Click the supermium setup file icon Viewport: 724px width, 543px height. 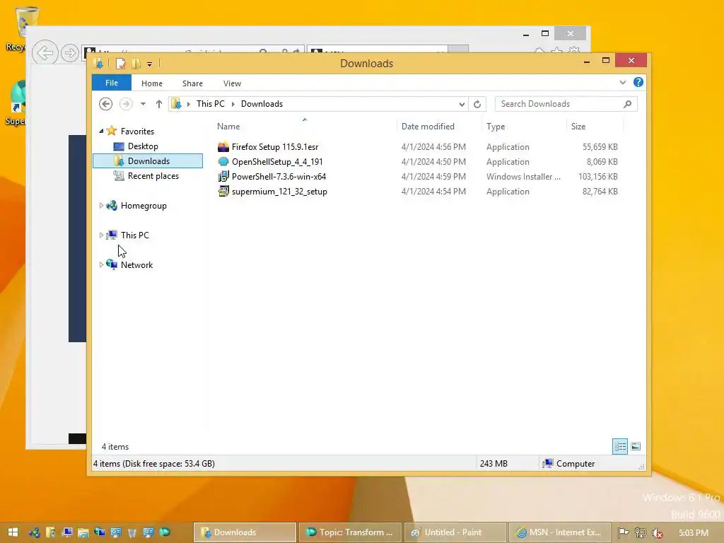point(223,191)
